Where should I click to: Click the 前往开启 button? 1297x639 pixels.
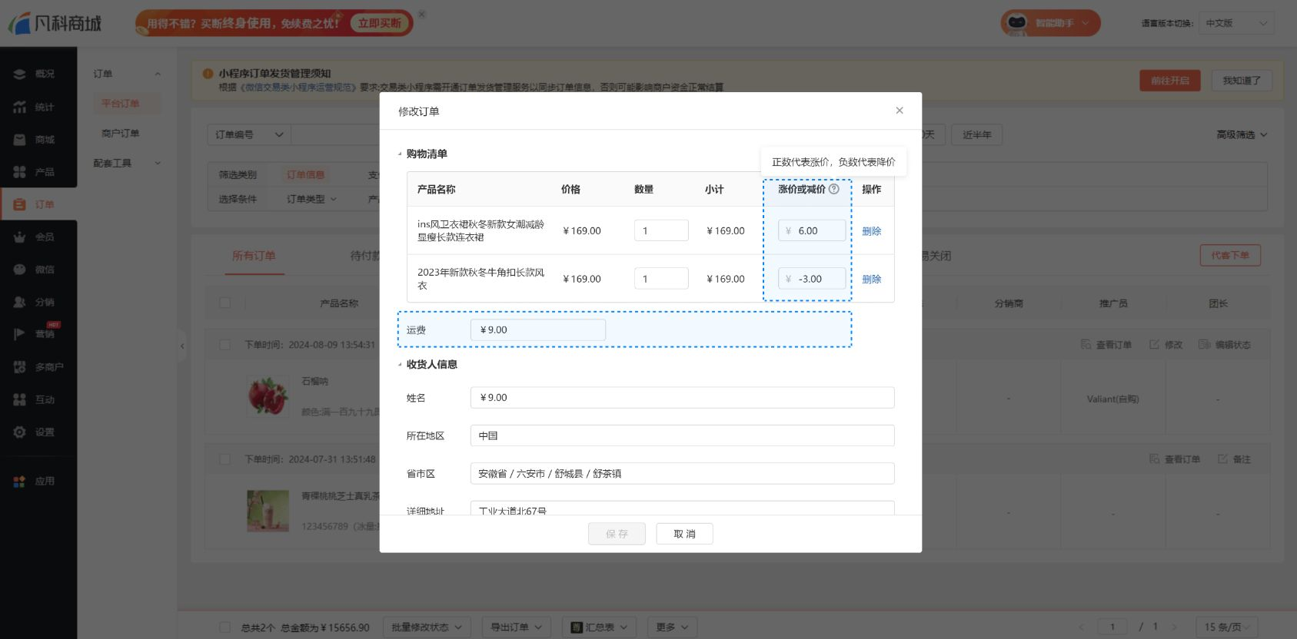[x=1169, y=81]
